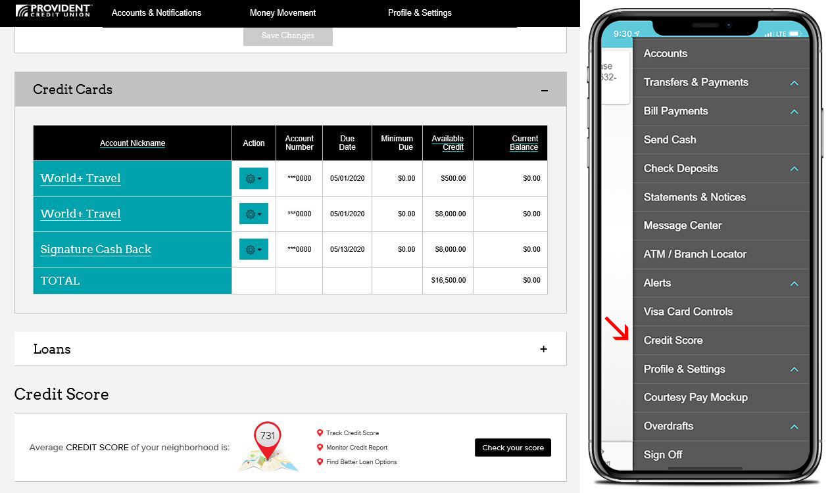This screenshot has height=493, width=830.
Task: Sort by Current Balance column header
Action: pyautogui.click(x=524, y=143)
